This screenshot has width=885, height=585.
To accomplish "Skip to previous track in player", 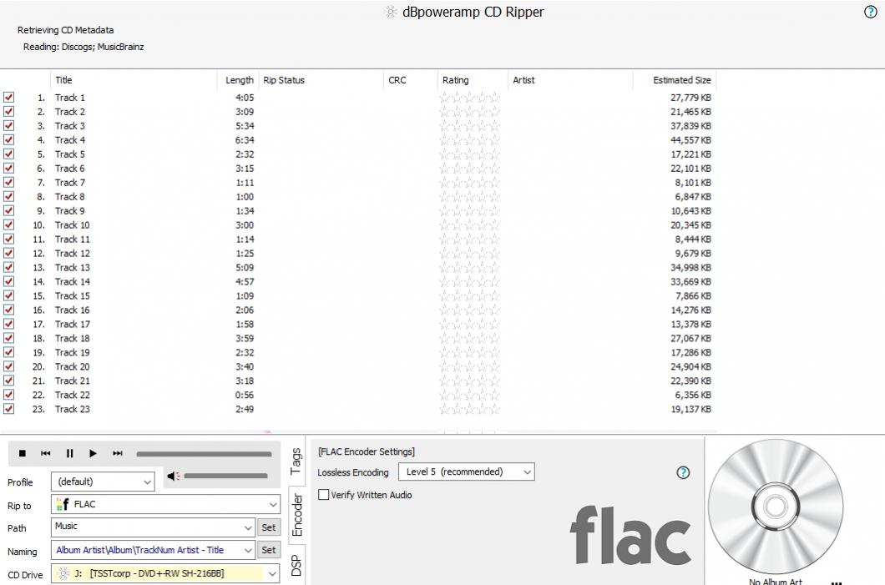I will (x=45, y=454).
